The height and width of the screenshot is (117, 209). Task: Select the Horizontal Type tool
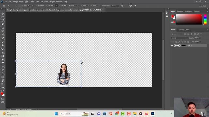3,70
